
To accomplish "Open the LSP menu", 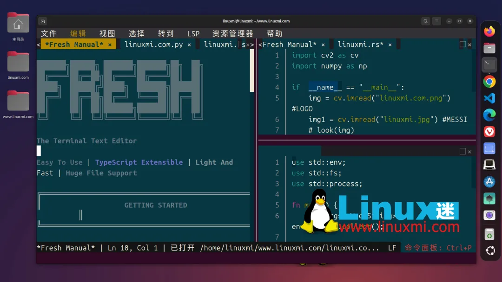I will (x=193, y=33).
